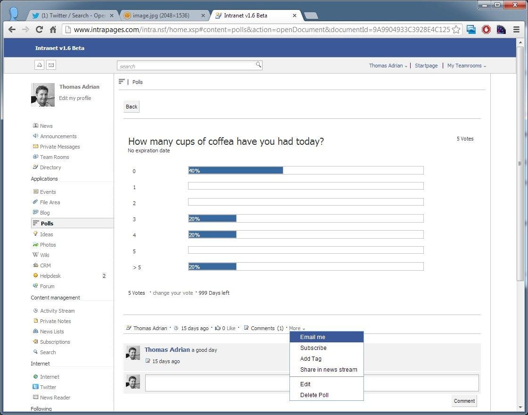This screenshot has height=415, width=528.
Task: Open the Chrome menu icon
Action: (x=516, y=29)
